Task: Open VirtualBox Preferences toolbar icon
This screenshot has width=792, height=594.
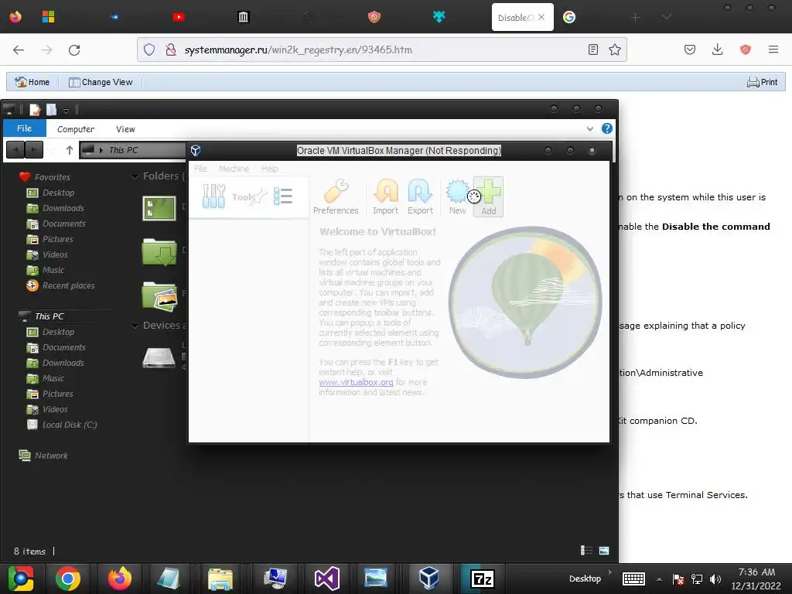Action: pyautogui.click(x=336, y=197)
